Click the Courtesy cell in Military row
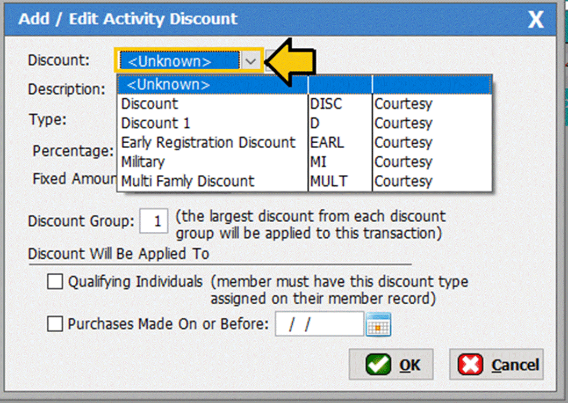 point(403,162)
